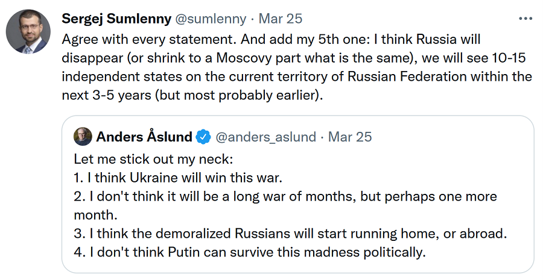Open Anders Åslund's display name

click(x=144, y=137)
